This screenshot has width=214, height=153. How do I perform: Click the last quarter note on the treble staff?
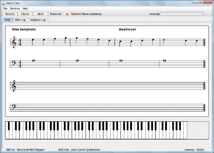(197, 43)
